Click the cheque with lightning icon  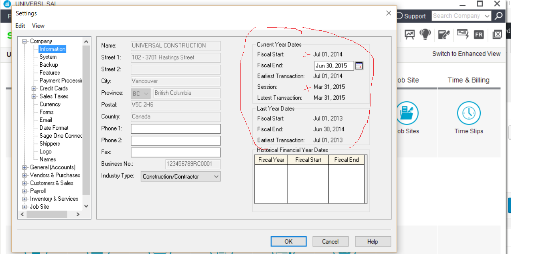pyautogui.click(x=463, y=34)
